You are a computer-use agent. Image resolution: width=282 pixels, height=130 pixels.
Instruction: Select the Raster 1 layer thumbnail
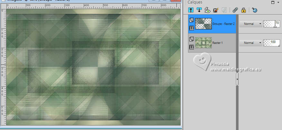203,43
